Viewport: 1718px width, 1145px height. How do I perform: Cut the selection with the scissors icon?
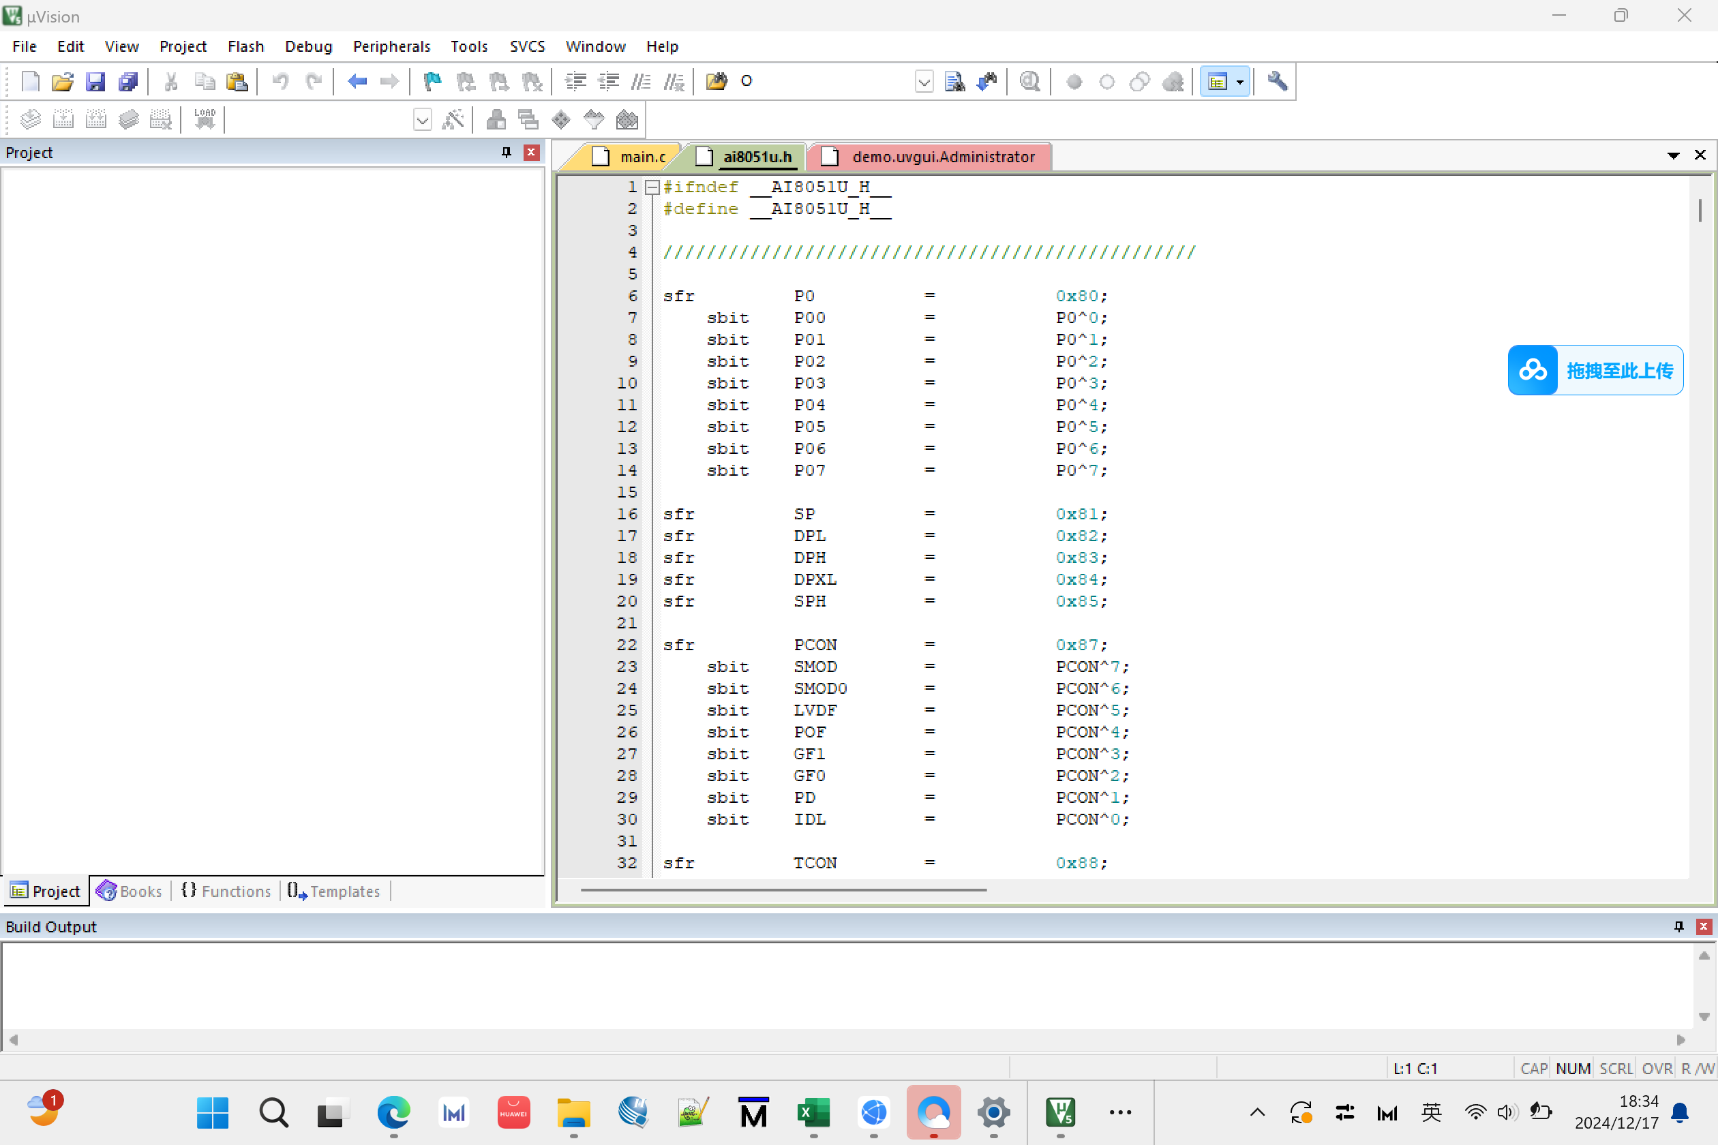[x=171, y=81]
